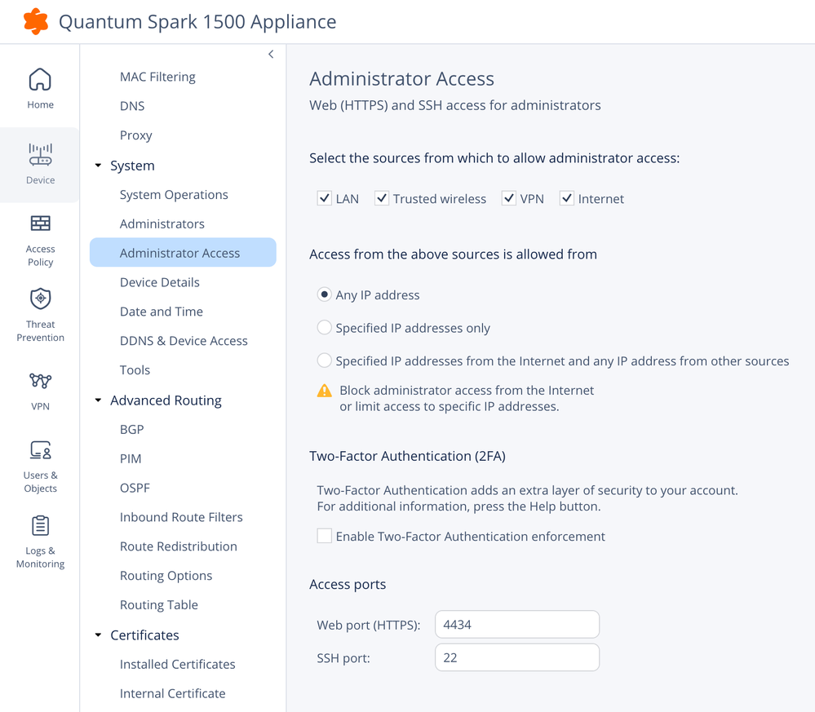Open Device Details page
Screen dimensions: 815x712
(x=160, y=282)
